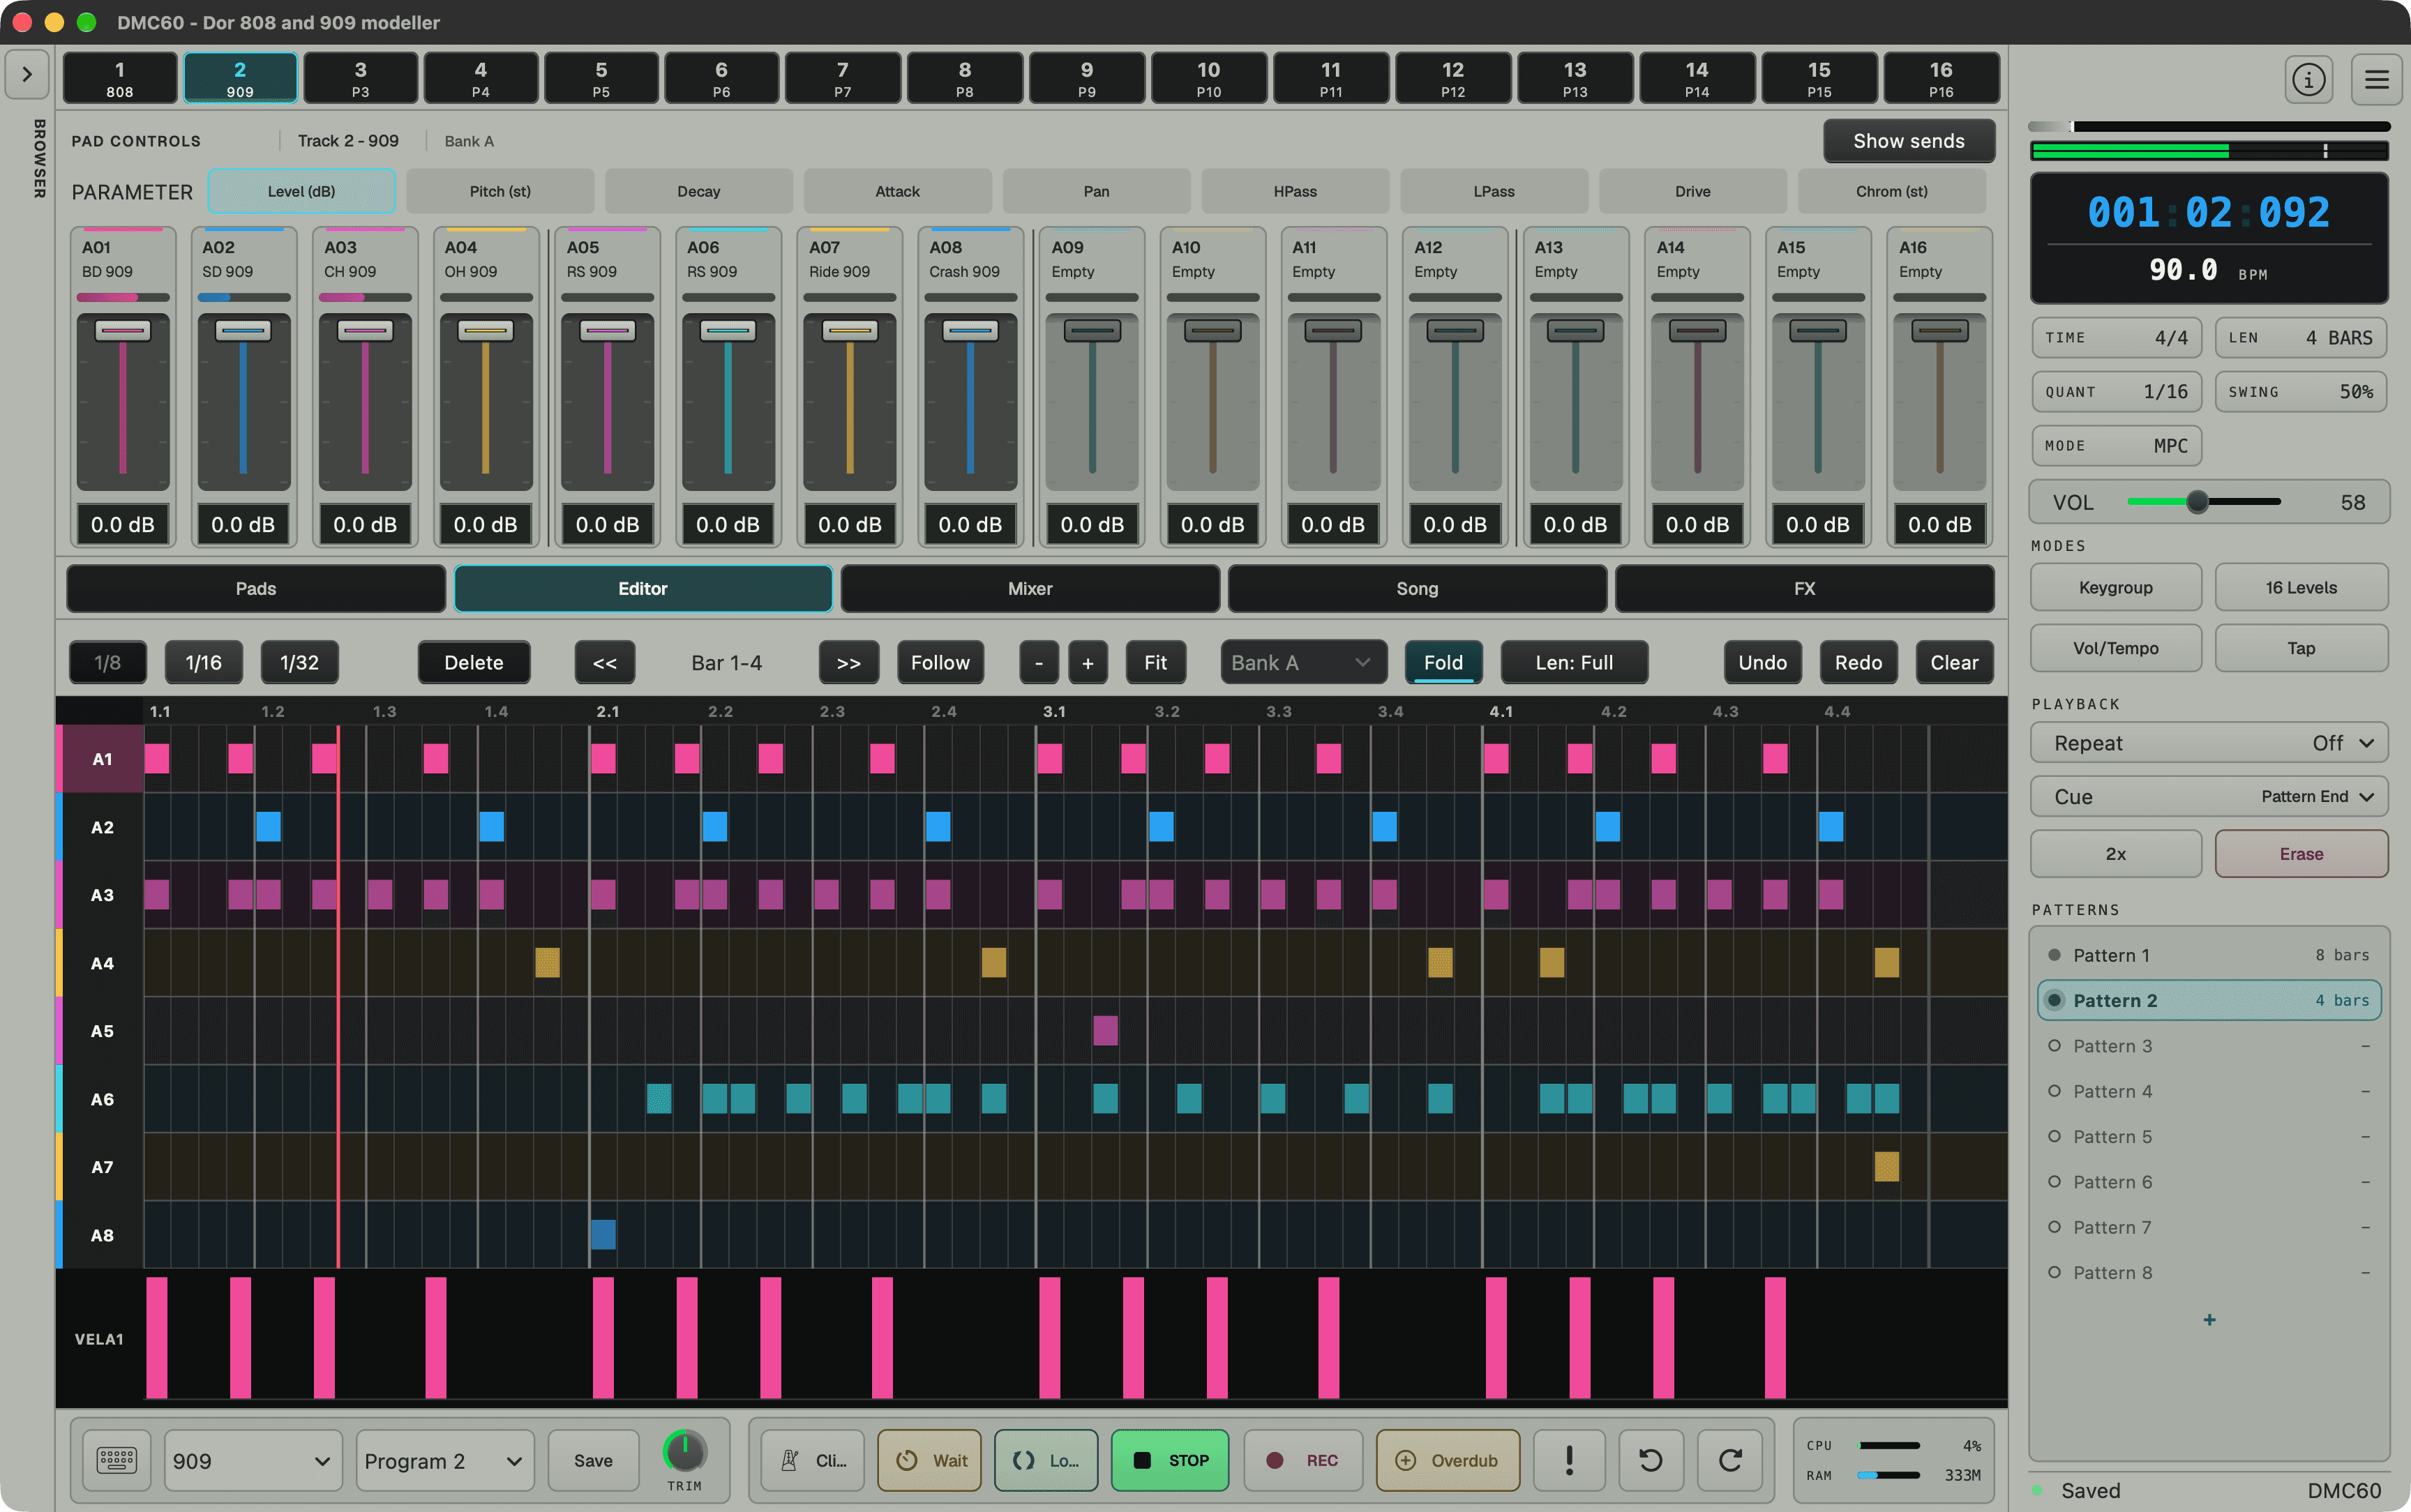Click the keyboard icon button
The width and height of the screenshot is (2411, 1512).
[x=116, y=1460]
